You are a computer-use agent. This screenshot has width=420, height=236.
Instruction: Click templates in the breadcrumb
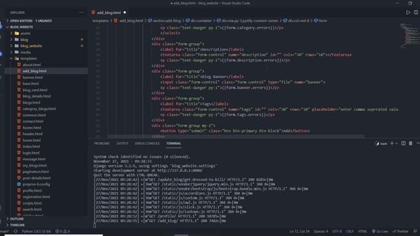100,20
